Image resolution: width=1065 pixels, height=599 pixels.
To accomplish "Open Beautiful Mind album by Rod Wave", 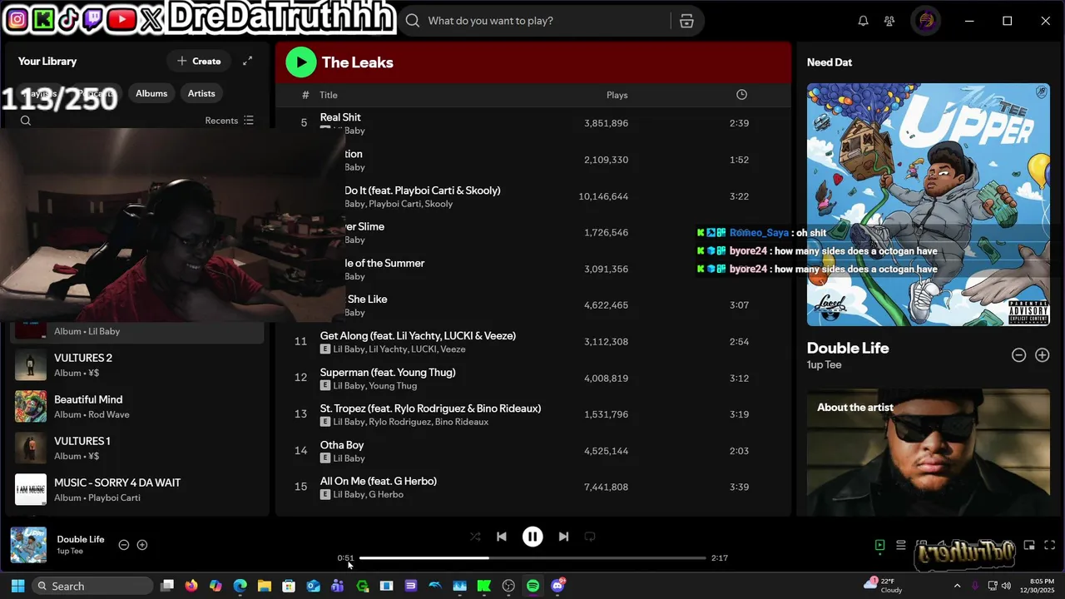I will (137, 406).
